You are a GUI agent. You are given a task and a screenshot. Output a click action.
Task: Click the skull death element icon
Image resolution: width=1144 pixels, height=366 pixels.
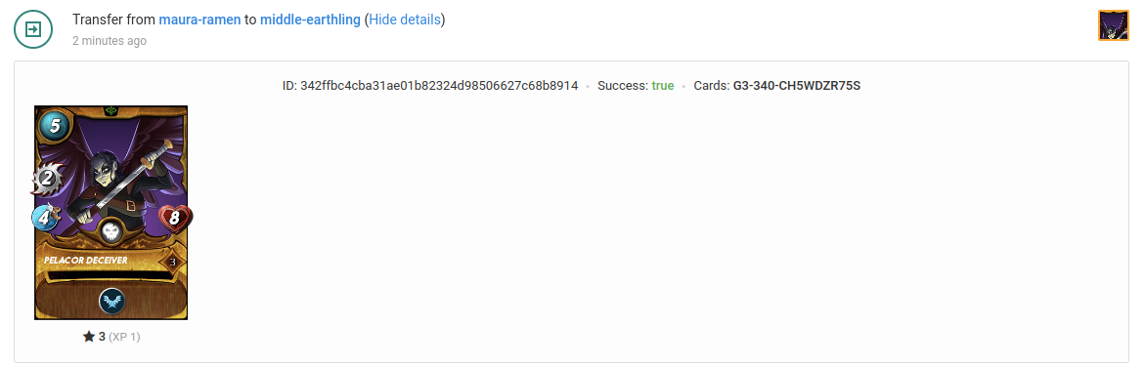coord(110,232)
